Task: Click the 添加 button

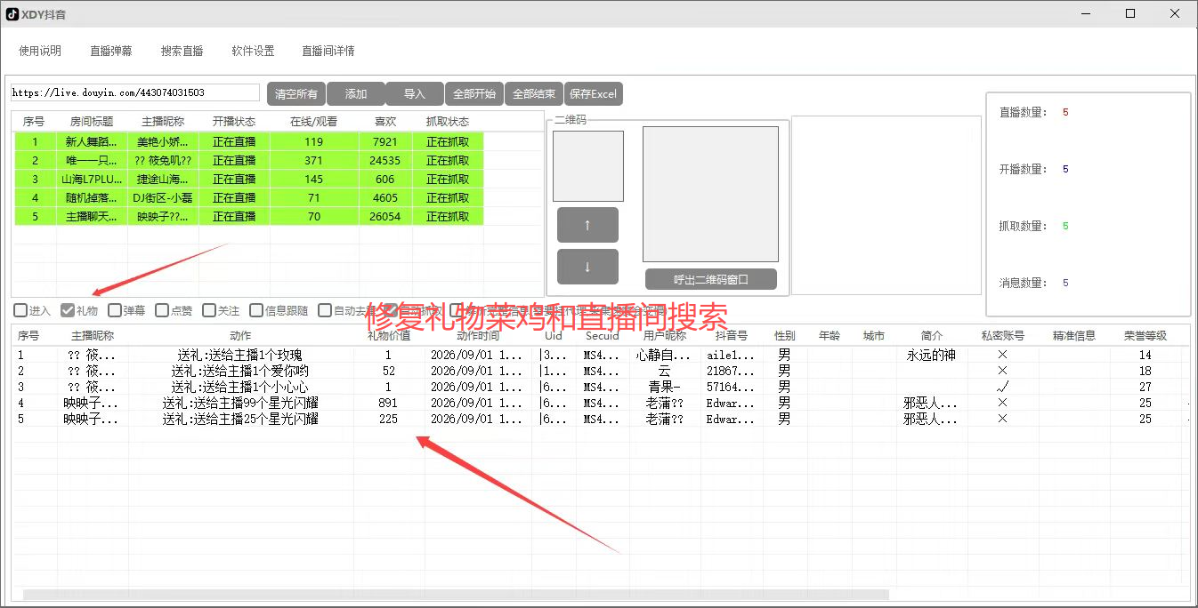Action: pos(356,93)
